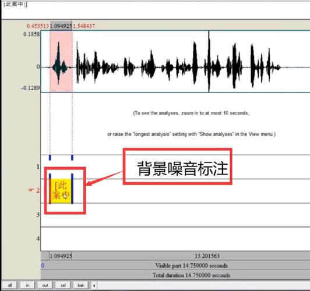Image resolution: width=310 pixels, height=291 pixels.
Task: Click the selection end time 1.548437
Action: pos(84,26)
